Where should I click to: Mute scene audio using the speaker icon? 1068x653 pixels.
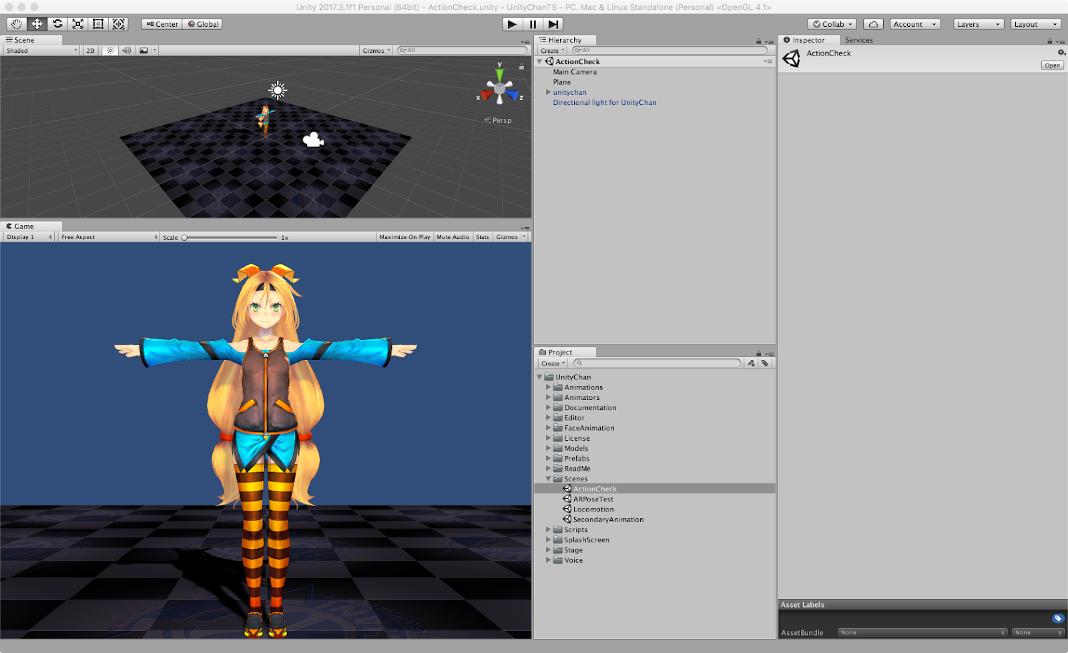click(x=126, y=50)
